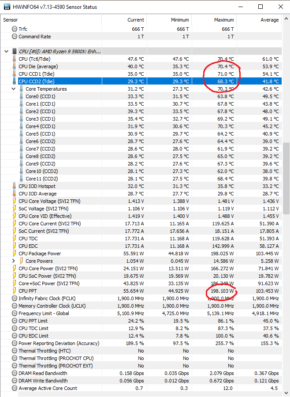Click the scrollbar up arrow

tap(286, 19)
